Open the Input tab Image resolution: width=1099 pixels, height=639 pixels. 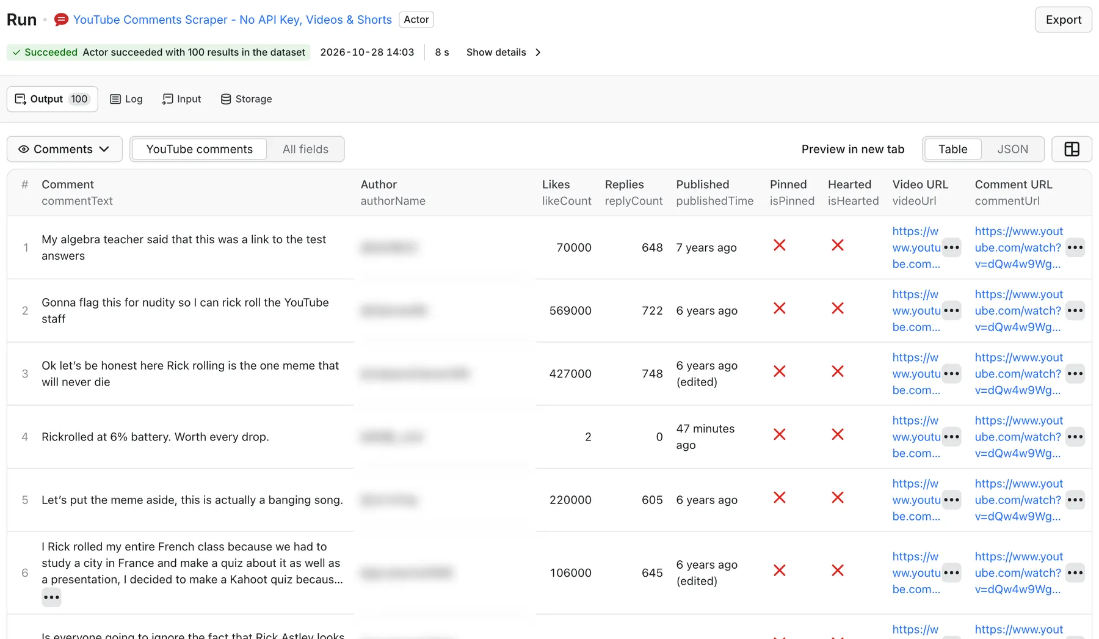tap(181, 99)
